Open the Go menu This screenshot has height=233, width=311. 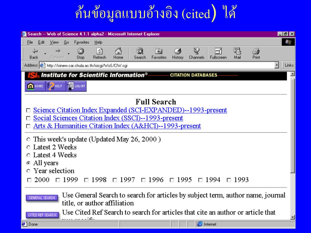(x=67, y=42)
